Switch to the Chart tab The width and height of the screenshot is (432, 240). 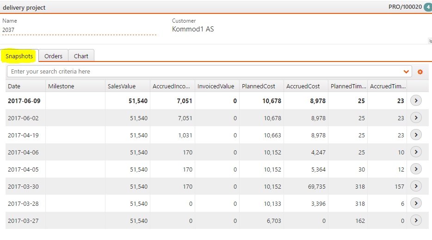click(81, 56)
